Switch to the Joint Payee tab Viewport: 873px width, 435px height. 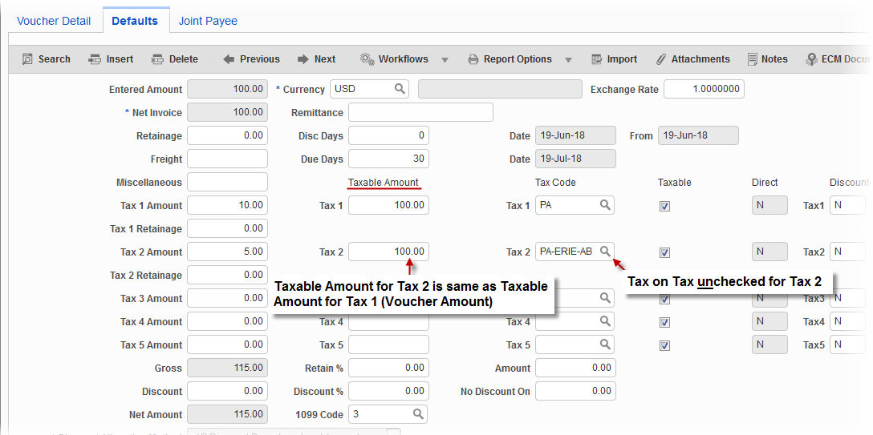coord(208,21)
